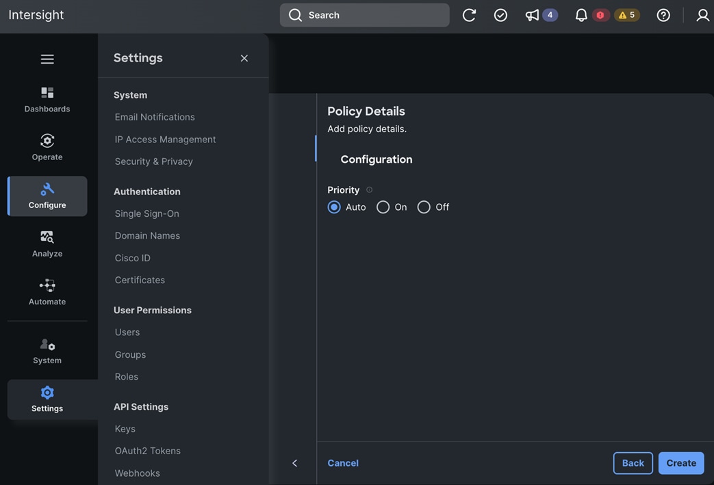Click the User Permissions heading

[153, 311]
